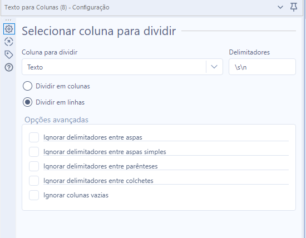The image size is (306, 238).
Task: Click the Ignorar colunas vazias label text
Action: coord(76,195)
